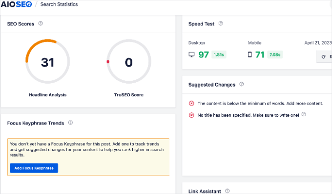332x194 pixels.
Task: Open help icon next to Link Assistant
Action: 227,191
